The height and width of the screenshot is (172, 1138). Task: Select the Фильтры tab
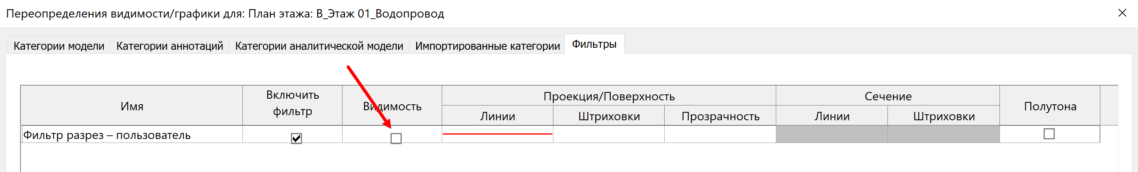[594, 44]
